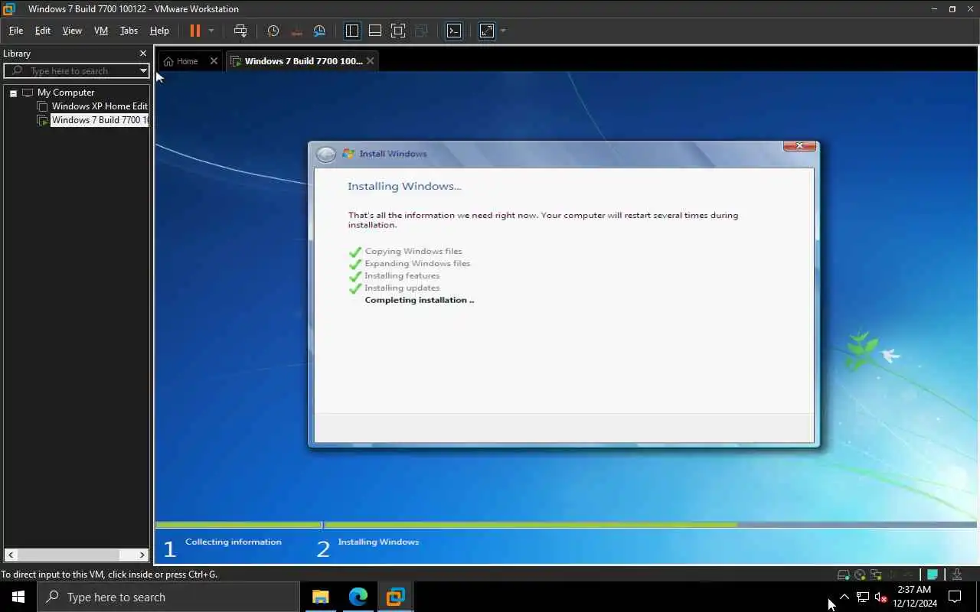Toggle the console view icon
The width and height of the screenshot is (980, 612).
pyautogui.click(x=454, y=31)
